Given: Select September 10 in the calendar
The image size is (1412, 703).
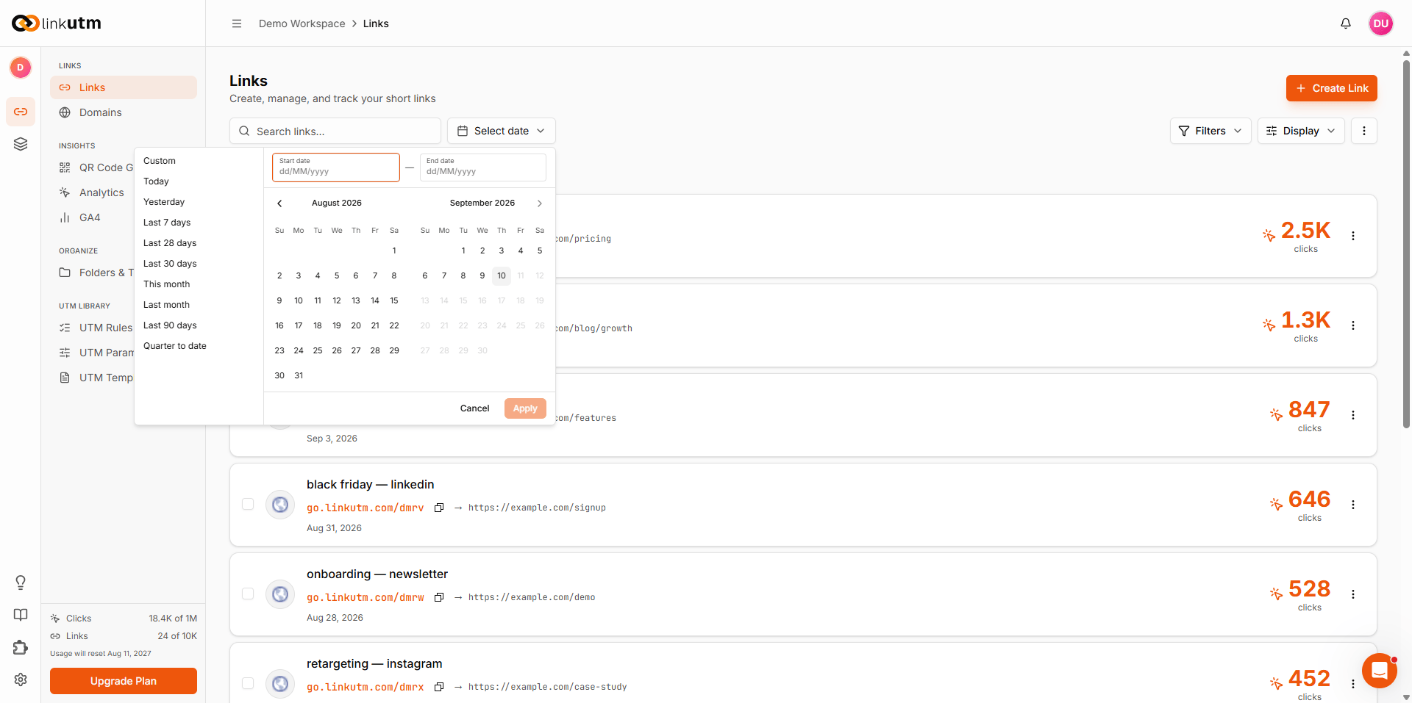Looking at the screenshot, I should point(502,275).
